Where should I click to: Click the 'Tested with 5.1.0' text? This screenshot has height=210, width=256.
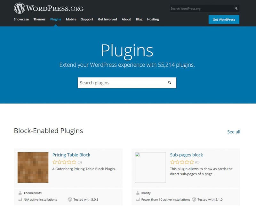[x=210, y=199]
